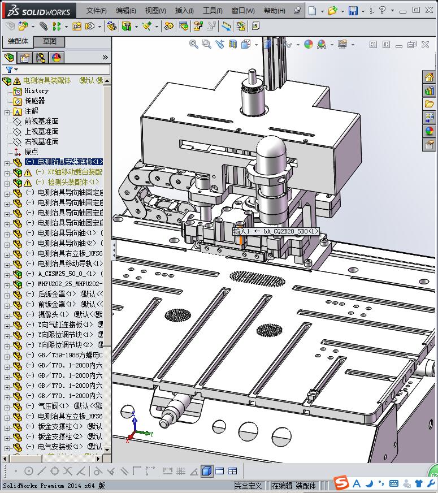Expand XY轴移动载台装配 subassembly node
The image size is (438, 493).
click(7, 173)
